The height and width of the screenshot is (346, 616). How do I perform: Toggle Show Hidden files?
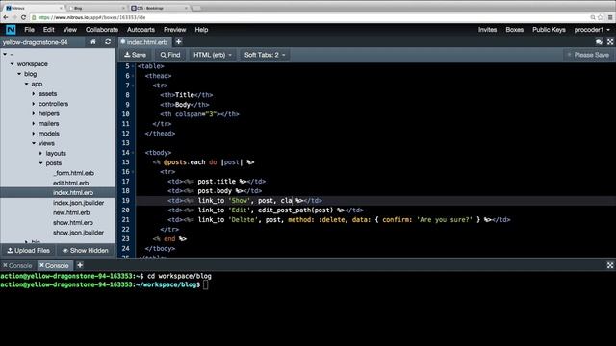click(x=86, y=250)
